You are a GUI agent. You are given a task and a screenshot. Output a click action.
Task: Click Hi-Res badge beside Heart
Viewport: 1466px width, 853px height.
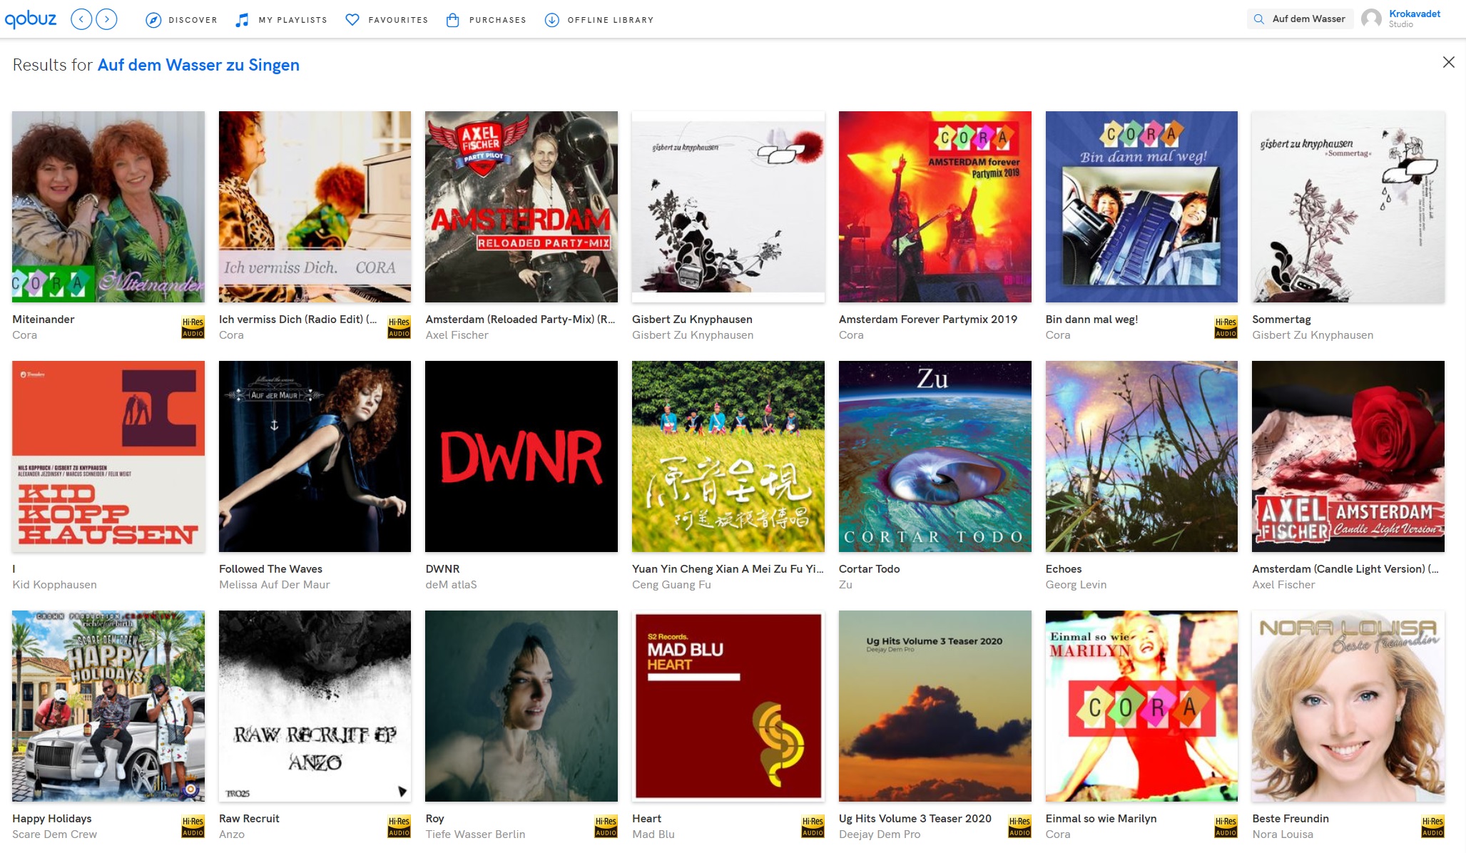pyautogui.click(x=813, y=827)
